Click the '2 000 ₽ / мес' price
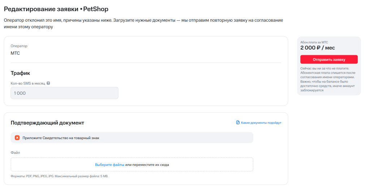Viewport: 370px width, 193px height. (318, 47)
